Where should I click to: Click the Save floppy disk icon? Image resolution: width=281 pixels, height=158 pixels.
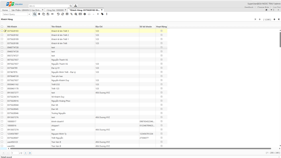pos(48,14)
